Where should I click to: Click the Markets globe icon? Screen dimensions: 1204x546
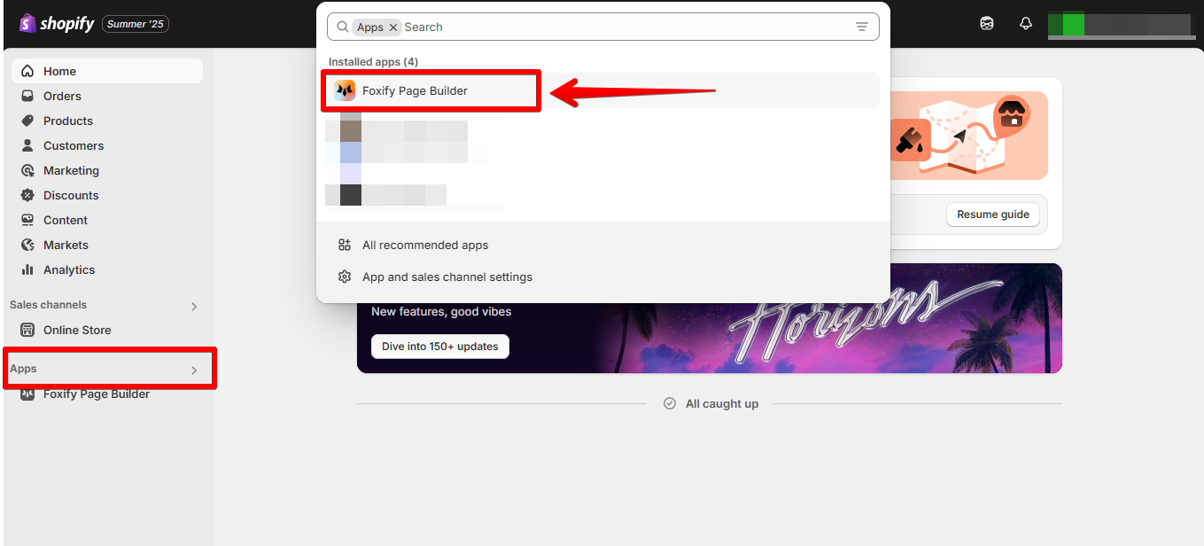[27, 245]
